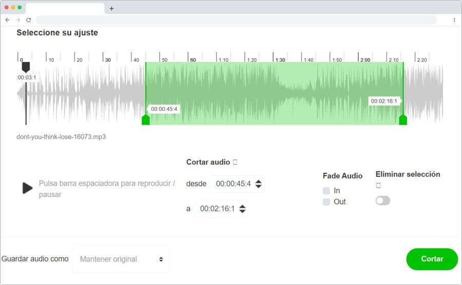Click the 'a' end time field 00:02:16:1
Screen dimensions: 462x285
coord(221,208)
